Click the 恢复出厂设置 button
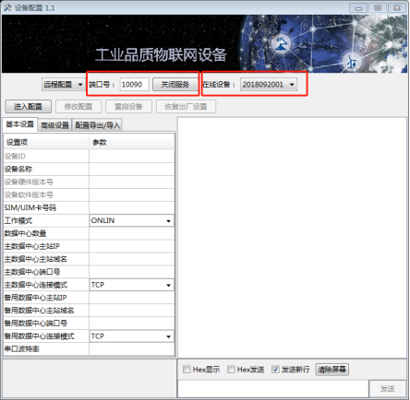The height and width of the screenshot is (400, 410). (x=186, y=107)
